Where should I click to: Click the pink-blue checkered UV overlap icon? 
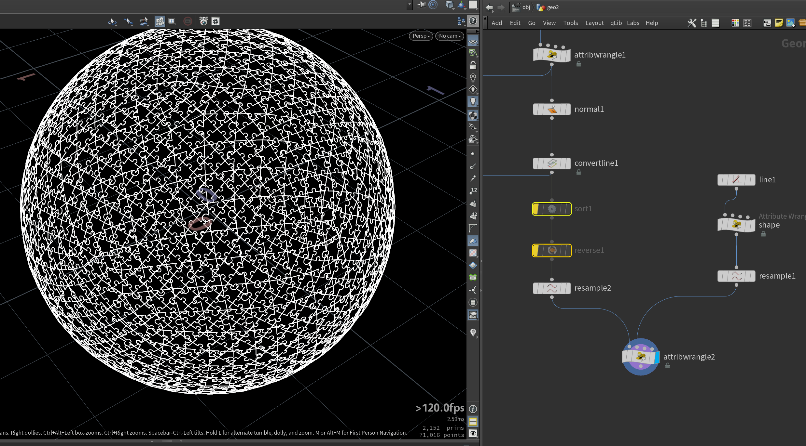(x=473, y=253)
